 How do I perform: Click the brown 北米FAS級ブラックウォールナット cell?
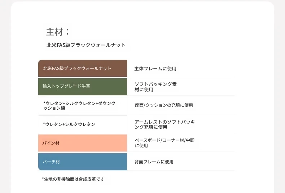(83, 68)
